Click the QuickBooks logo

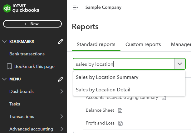[21, 8]
